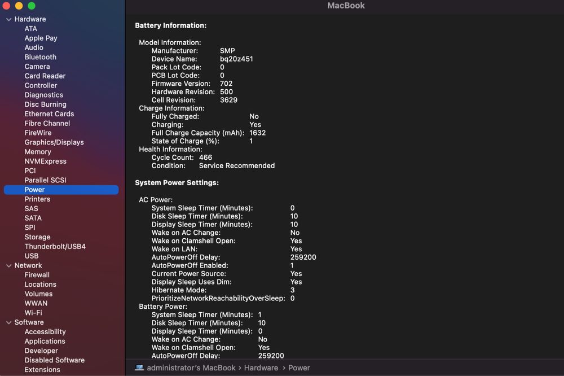This screenshot has width=564, height=376.
Task: Select Device Name value bq20z451
Action: pyautogui.click(x=236, y=59)
